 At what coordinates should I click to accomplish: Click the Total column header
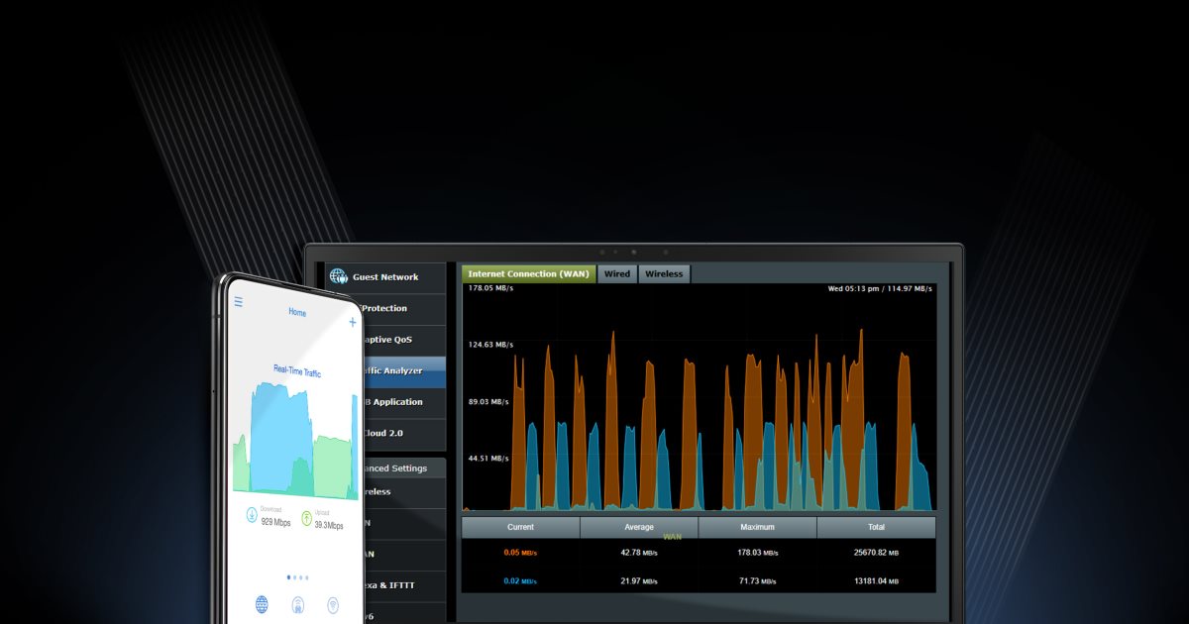(x=876, y=527)
